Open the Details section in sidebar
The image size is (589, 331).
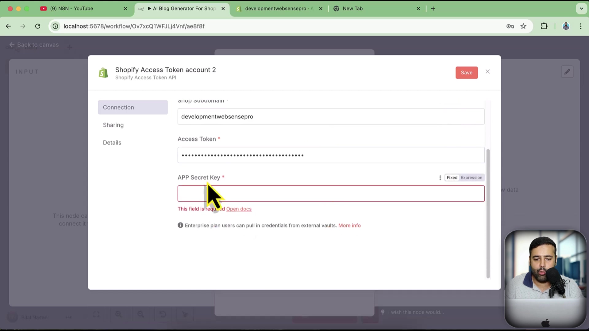(x=112, y=143)
